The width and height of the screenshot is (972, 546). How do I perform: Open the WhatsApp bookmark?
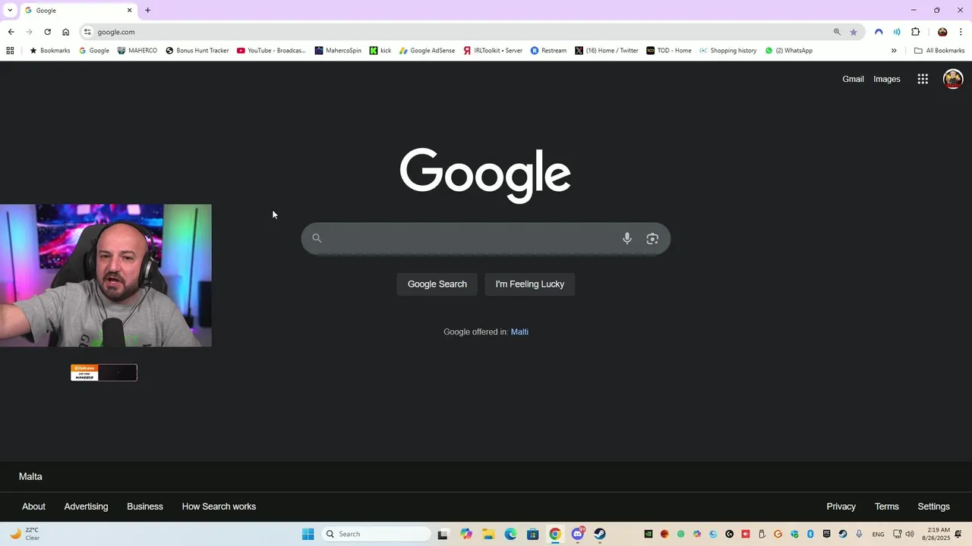coord(789,50)
